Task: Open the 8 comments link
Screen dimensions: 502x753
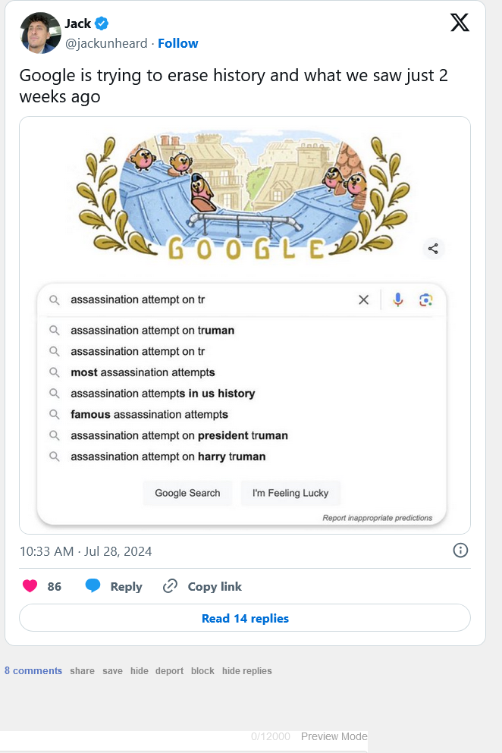Action: (x=33, y=670)
